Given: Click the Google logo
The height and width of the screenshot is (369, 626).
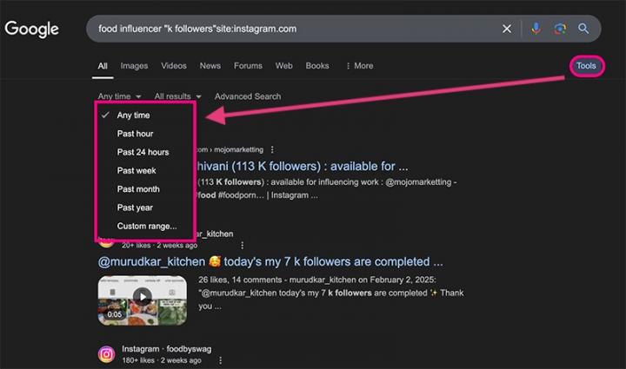Looking at the screenshot, I should [x=32, y=30].
